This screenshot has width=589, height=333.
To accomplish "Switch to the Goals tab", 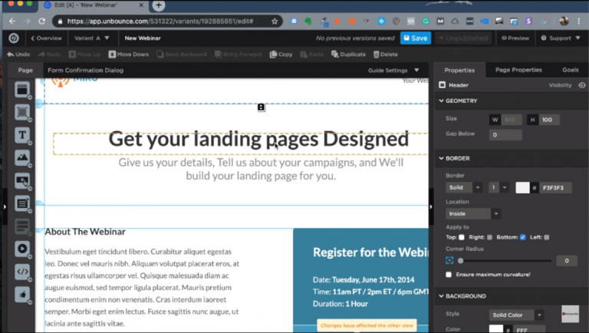I will coord(571,70).
